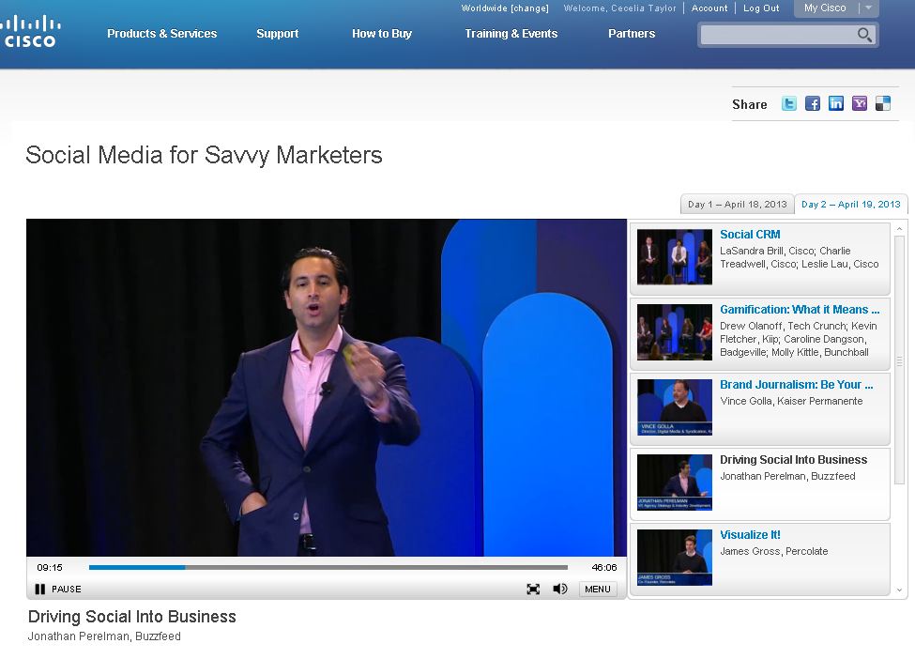Click elapsed time 09:15
Image resolution: width=915 pixels, height=659 pixels.
50,567
